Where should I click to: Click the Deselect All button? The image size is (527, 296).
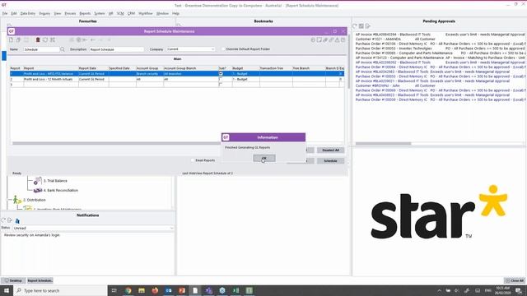click(x=330, y=150)
